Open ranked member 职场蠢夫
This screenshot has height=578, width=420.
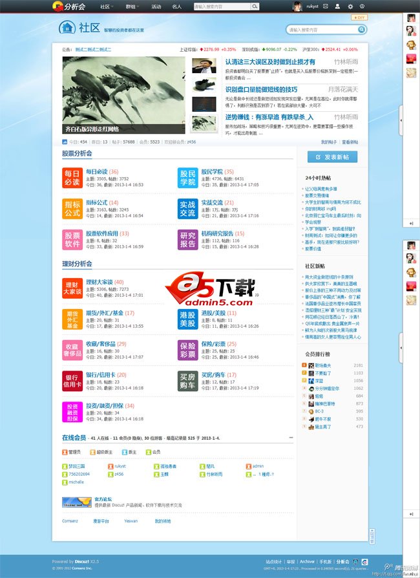point(322,365)
